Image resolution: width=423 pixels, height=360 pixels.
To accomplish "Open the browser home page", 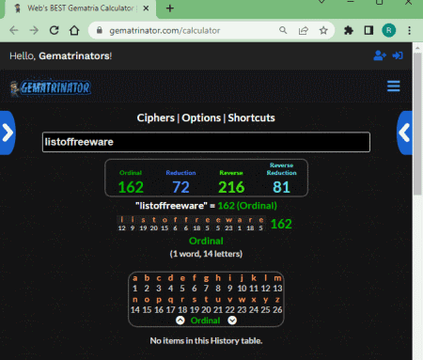I will 74,30.
